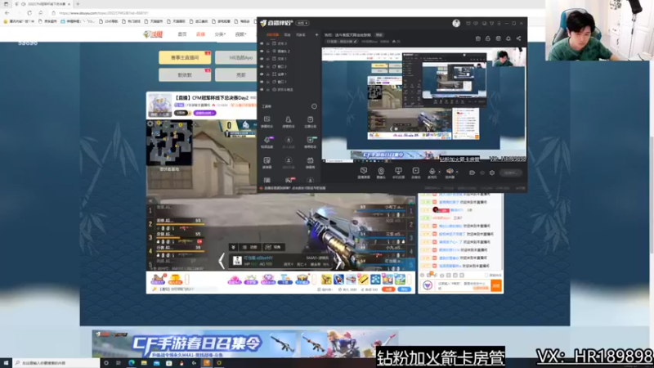This screenshot has height=368, width=654.
Task: Select the 赛事主直播间 room button
Action: 185,57
